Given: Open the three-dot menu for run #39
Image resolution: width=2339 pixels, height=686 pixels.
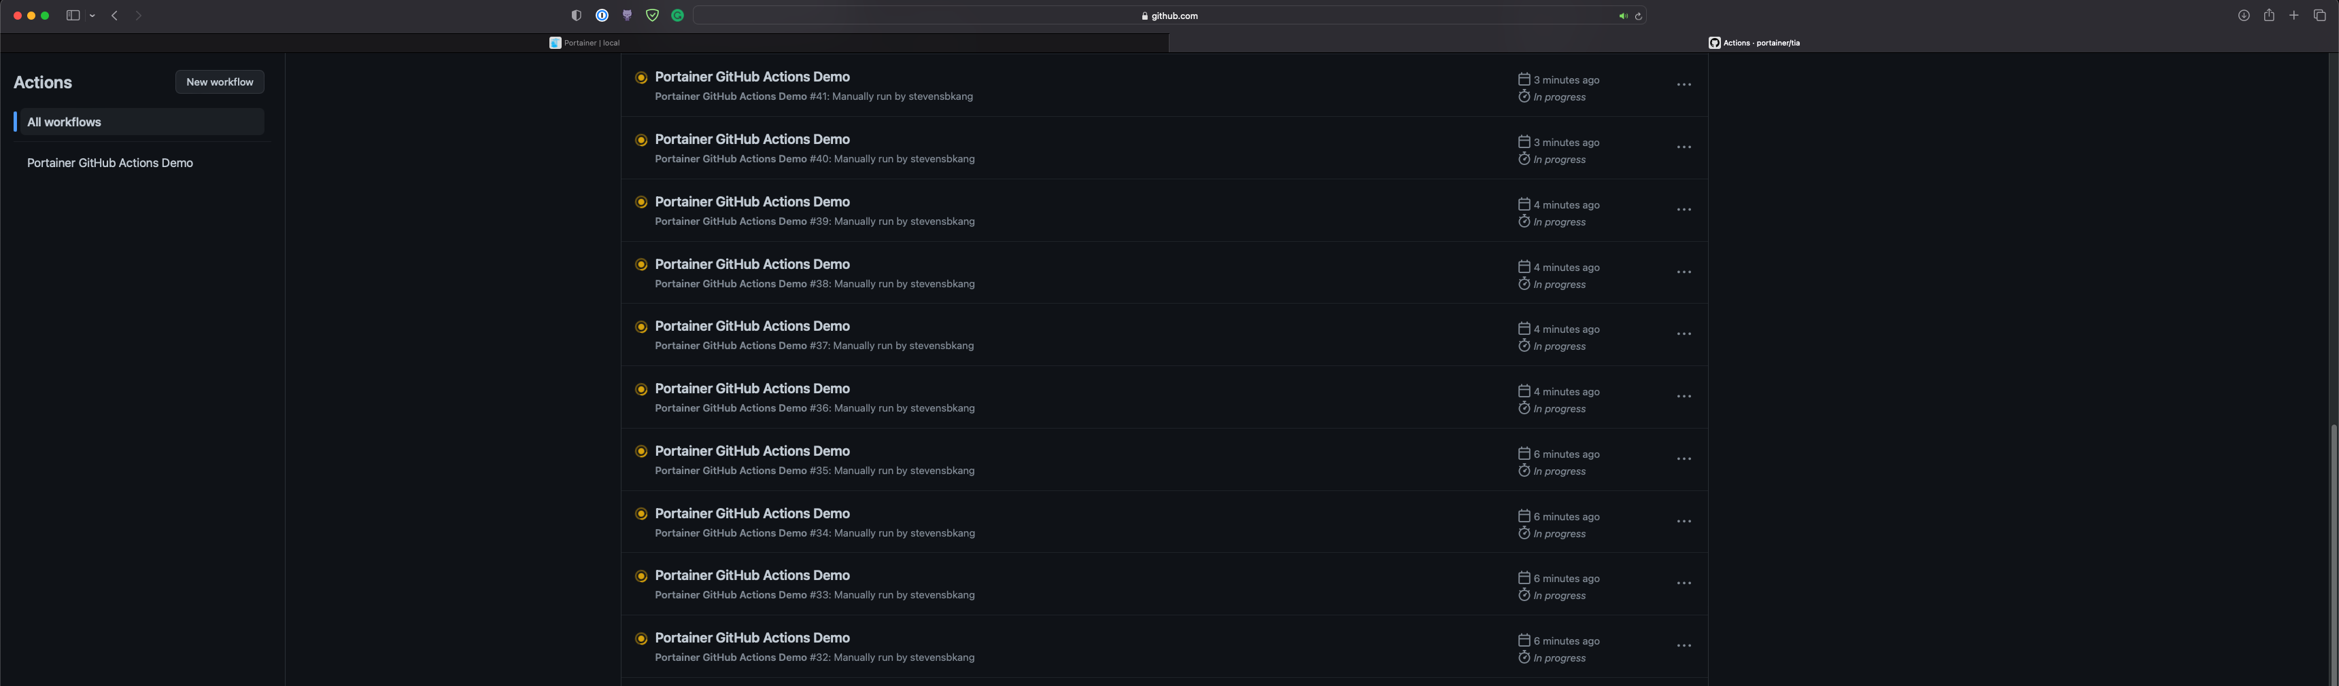Looking at the screenshot, I should coord(1684,210).
